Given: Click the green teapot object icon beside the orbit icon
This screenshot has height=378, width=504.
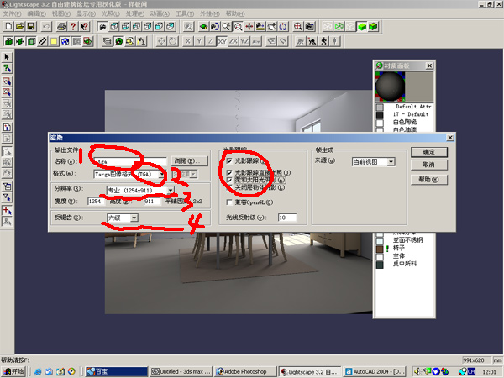Looking at the screenshot, I should tap(203, 27).
